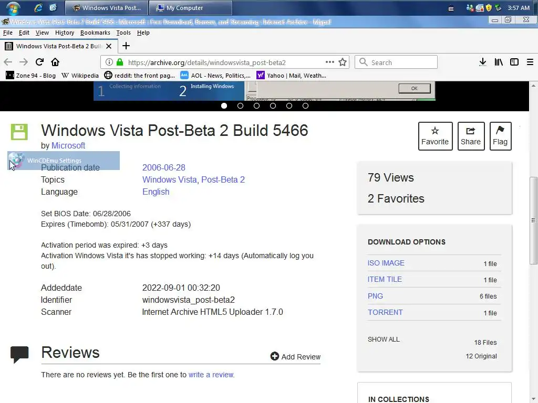Screen dimensions: 538x403
Task: Select the second carousel dot
Action: [240, 106]
